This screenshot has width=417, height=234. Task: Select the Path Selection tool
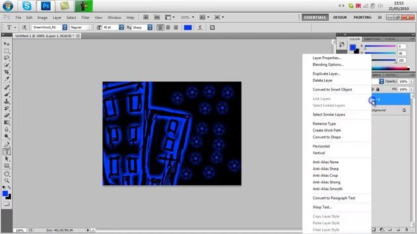[7, 159]
